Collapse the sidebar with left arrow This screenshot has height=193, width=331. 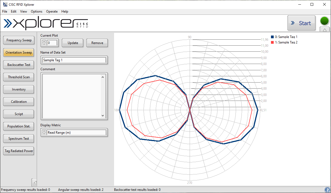tap(34, 182)
